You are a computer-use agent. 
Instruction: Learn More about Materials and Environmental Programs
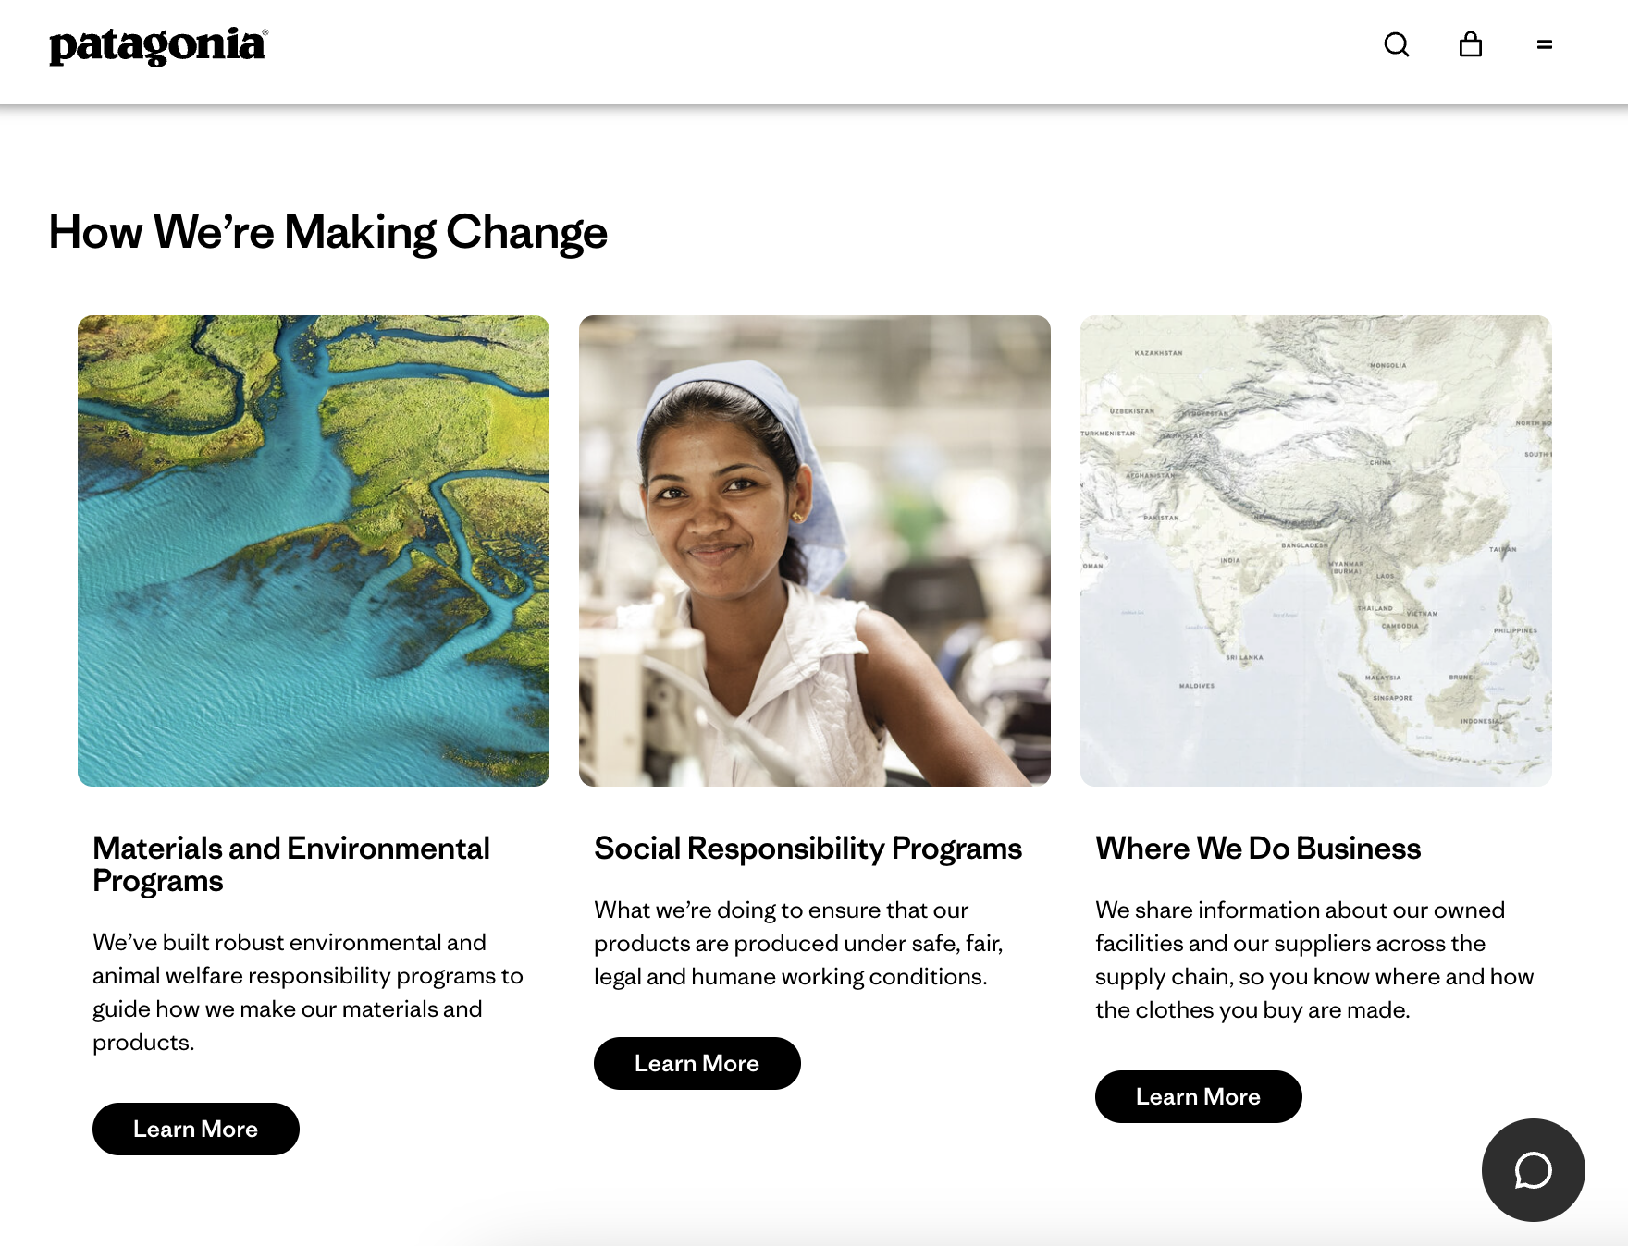point(196,1129)
